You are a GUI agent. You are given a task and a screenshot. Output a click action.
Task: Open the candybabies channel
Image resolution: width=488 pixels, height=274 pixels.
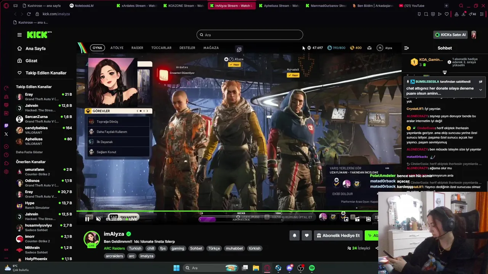pyautogui.click(x=44, y=130)
